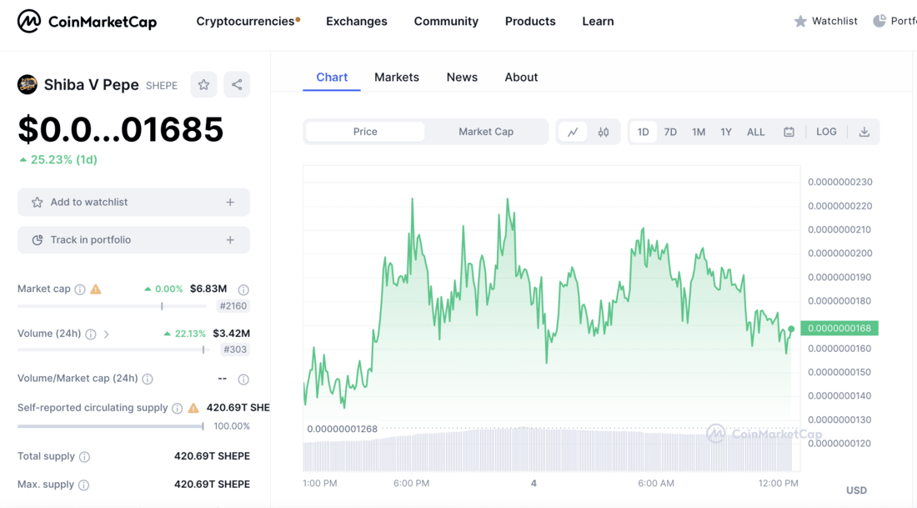Click the Shiba V Pepe coin avatar
The height and width of the screenshot is (508, 917).
click(28, 85)
